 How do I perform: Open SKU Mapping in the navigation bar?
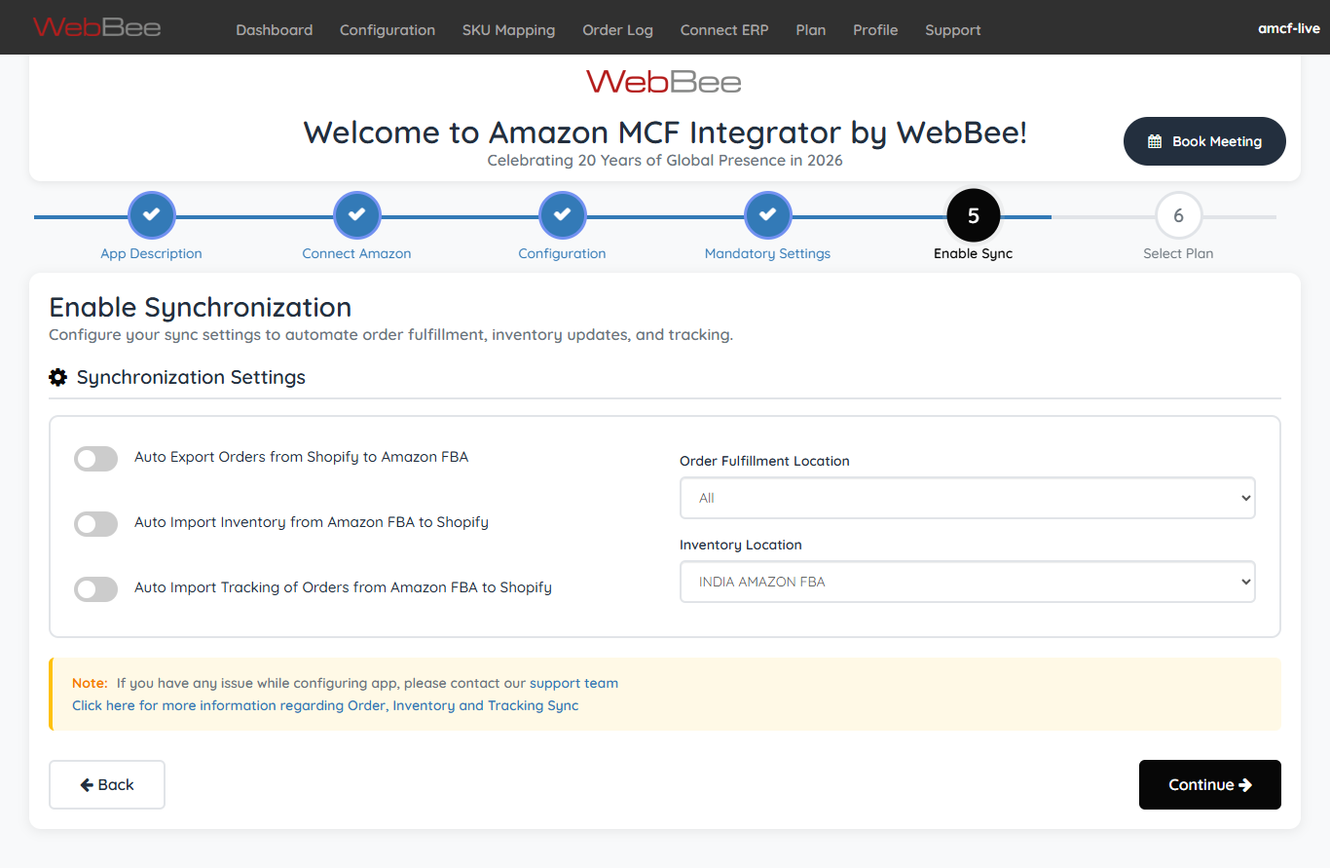point(508,30)
